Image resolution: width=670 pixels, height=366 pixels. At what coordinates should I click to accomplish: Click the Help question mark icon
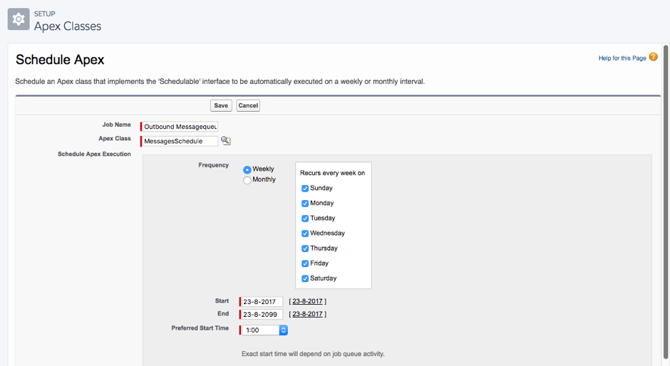[x=654, y=57]
